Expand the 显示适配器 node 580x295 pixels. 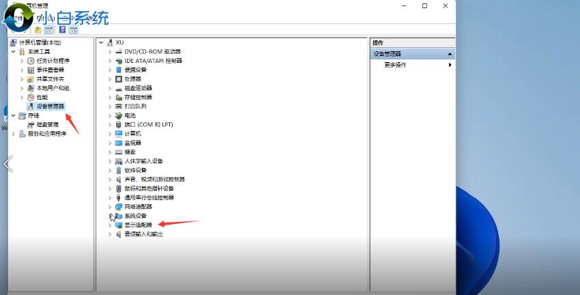click(x=110, y=225)
